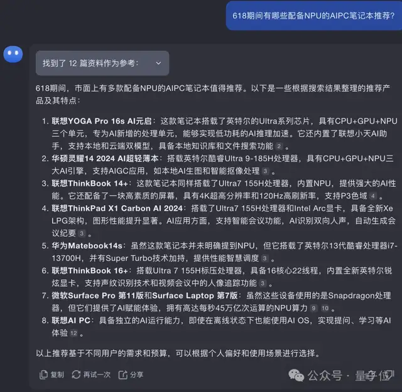Click the copy (复制) icon
Screen dimensions: 402x392
click(43, 374)
